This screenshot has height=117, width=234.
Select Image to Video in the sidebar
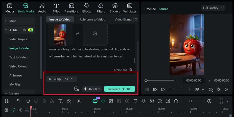click(20, 48)
